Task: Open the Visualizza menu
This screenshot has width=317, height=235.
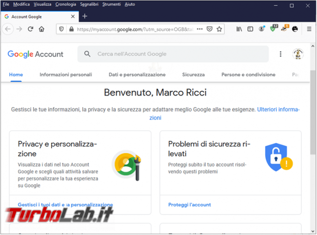Action: click(x=42, y=4)
